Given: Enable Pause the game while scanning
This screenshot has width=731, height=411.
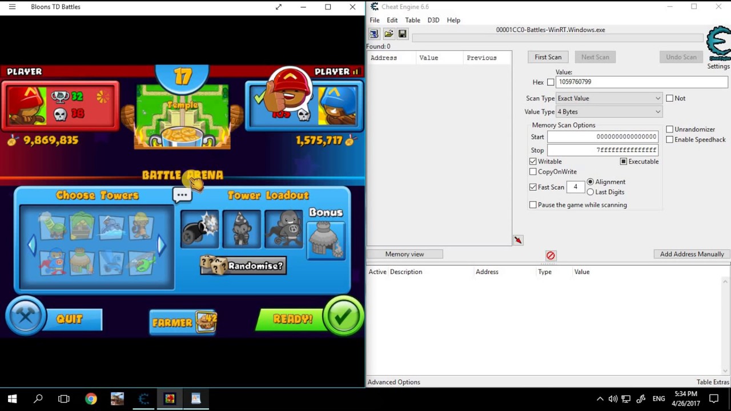Looking at the screenshot, I should click(533, 205).
